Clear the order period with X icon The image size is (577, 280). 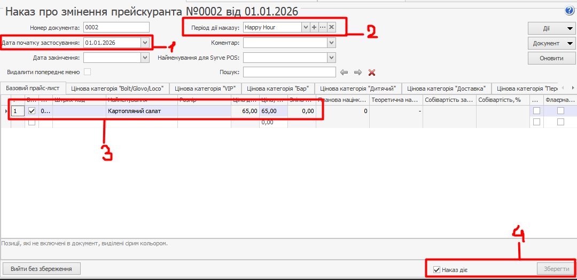[x=331, y=27]
